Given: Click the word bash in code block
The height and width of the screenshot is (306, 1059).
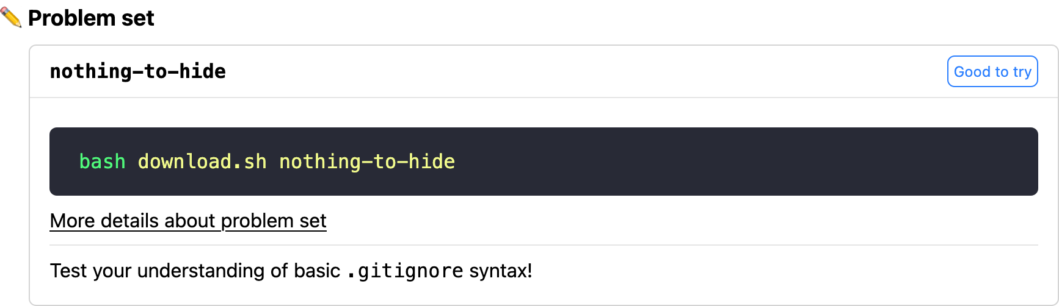Looking at the screenshot, I should (x=102, y=162).
